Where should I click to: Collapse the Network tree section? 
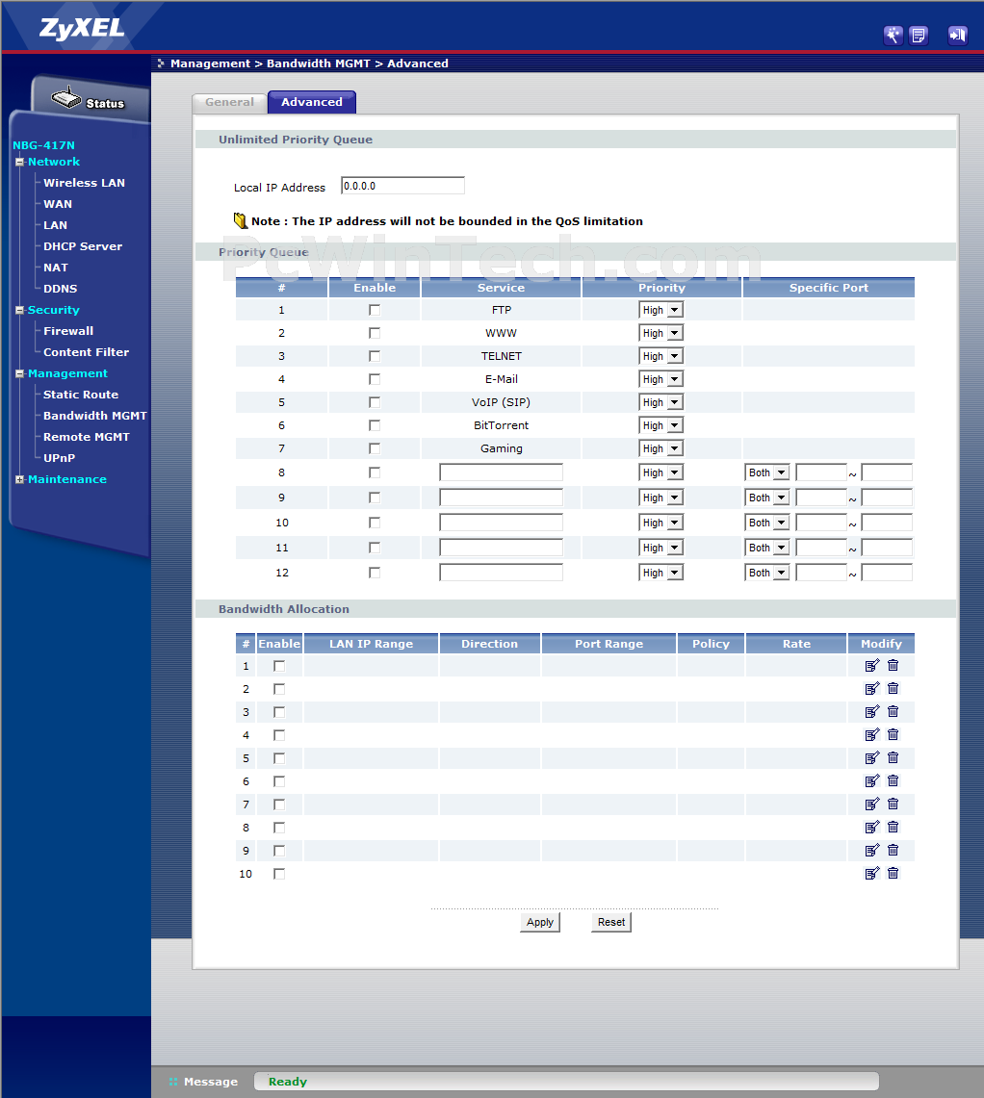click(19, 162)
